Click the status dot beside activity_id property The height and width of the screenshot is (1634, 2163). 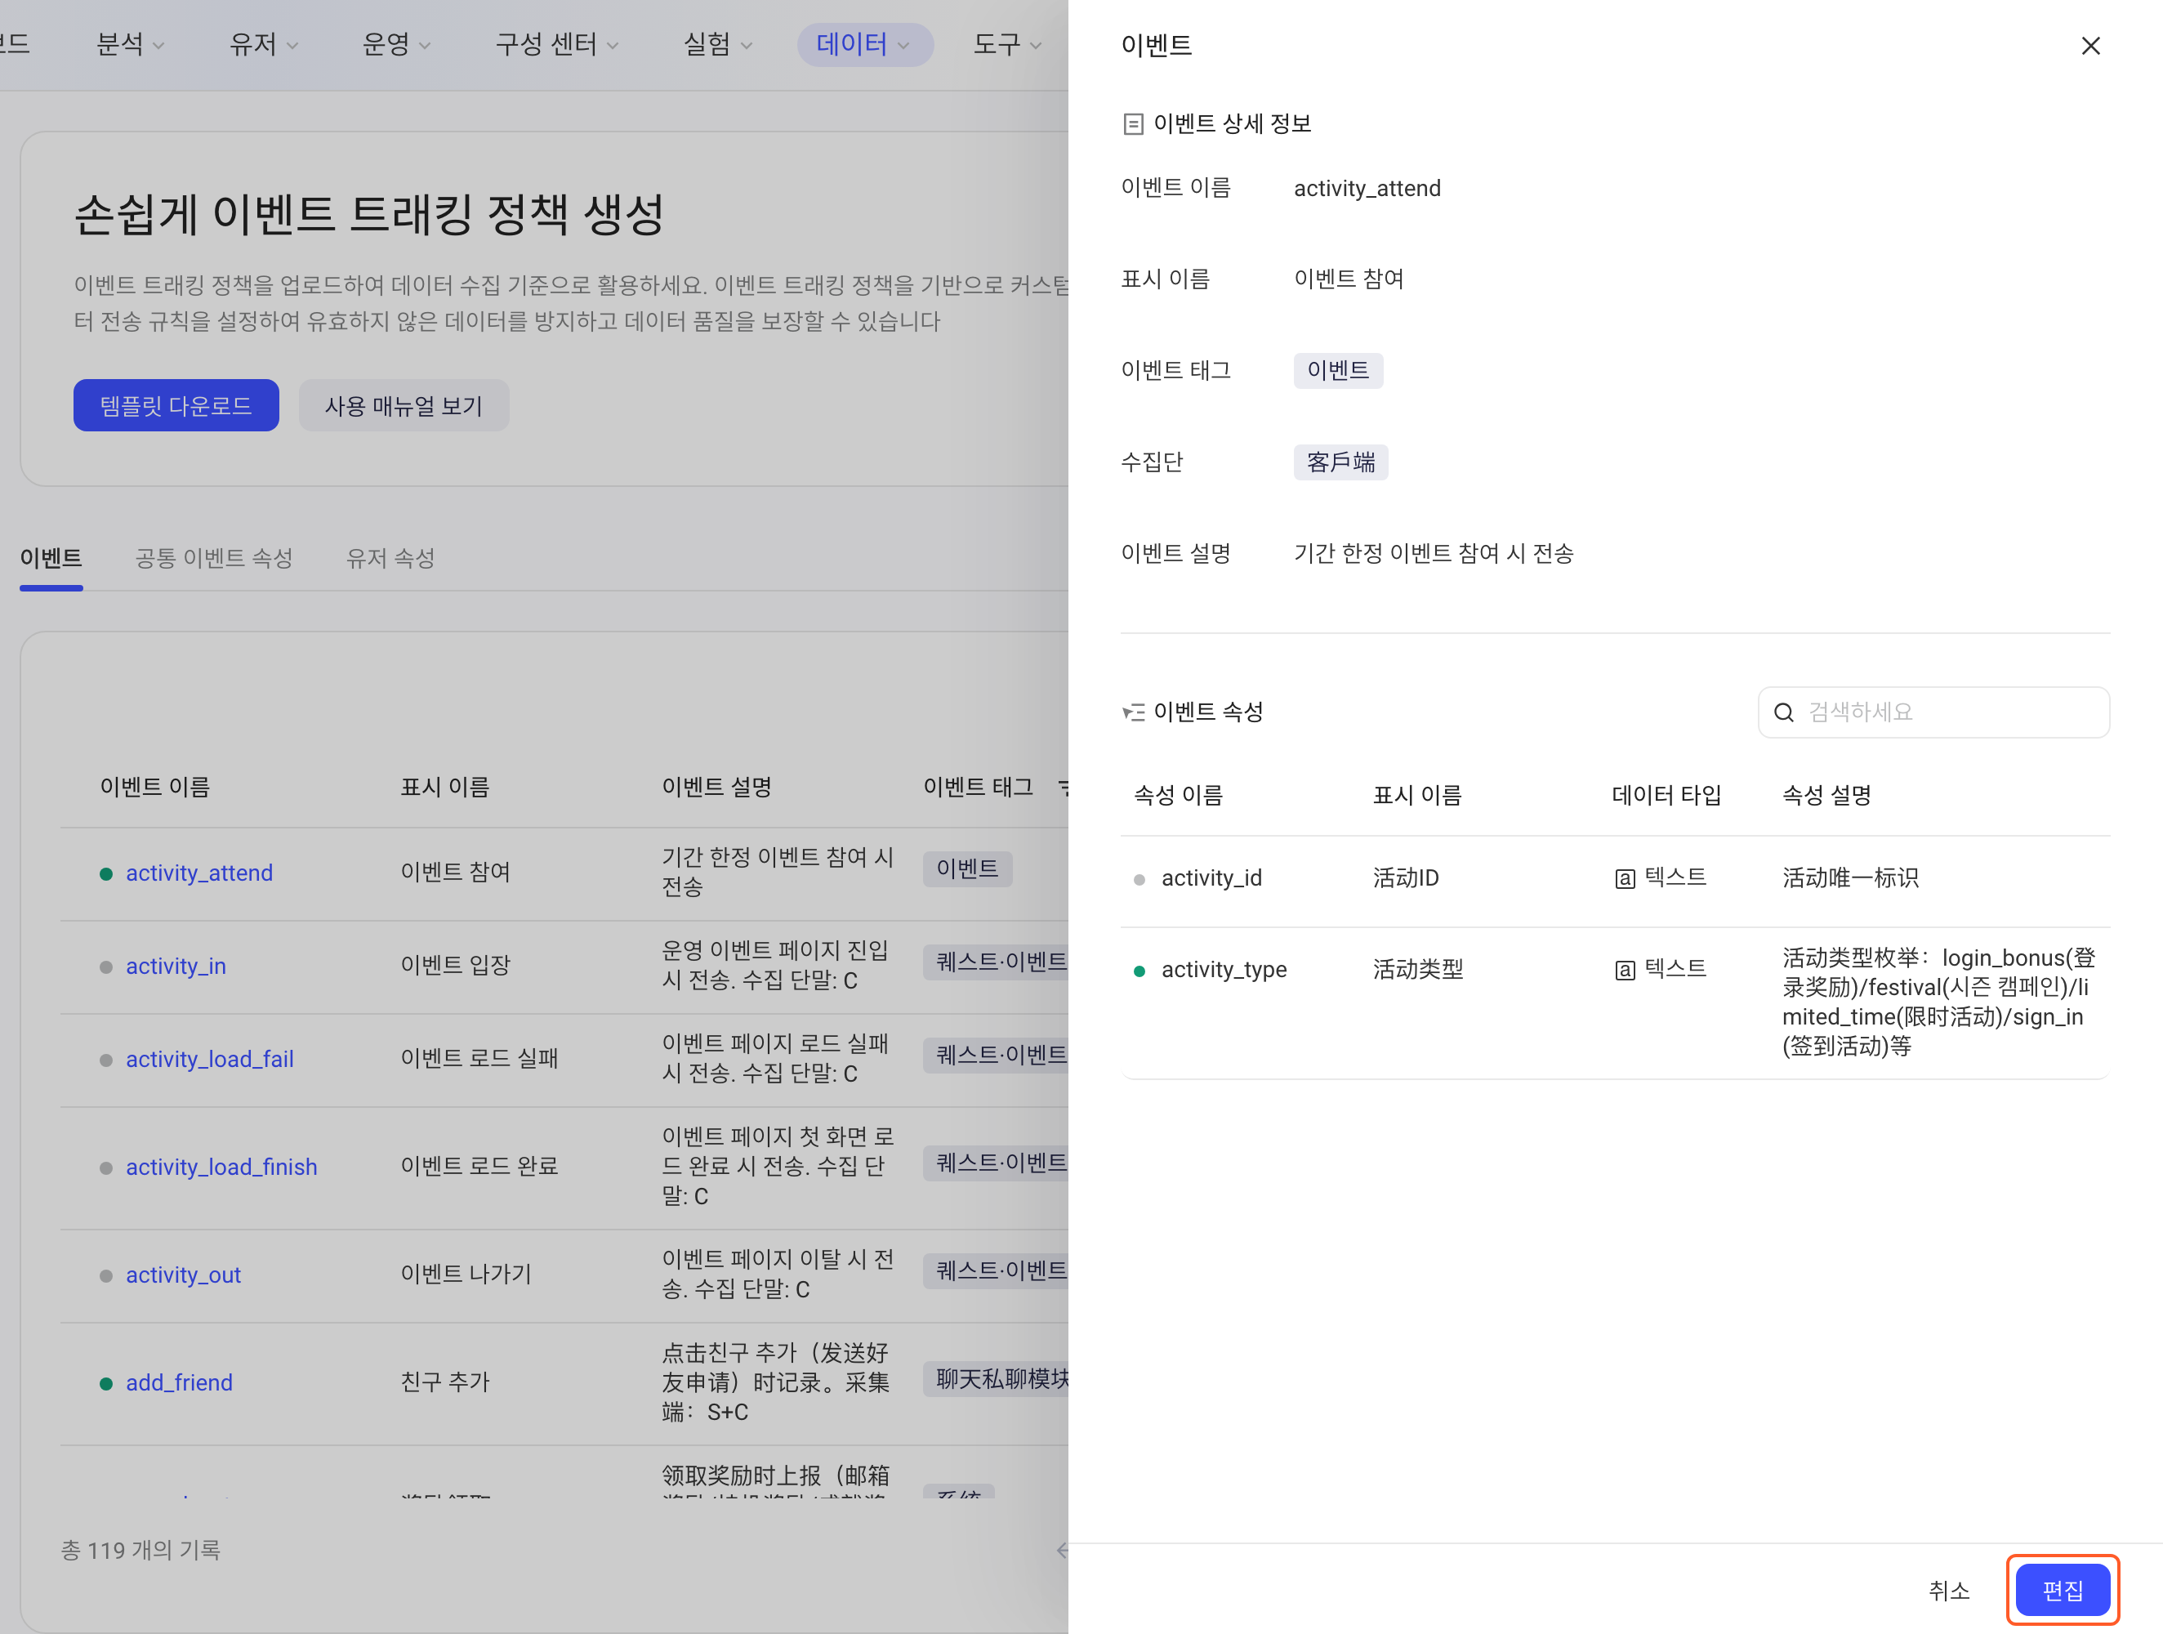coord(1138,879)
